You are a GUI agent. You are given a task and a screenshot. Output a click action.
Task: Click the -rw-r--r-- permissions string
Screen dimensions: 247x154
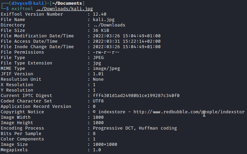pos(106,52)
